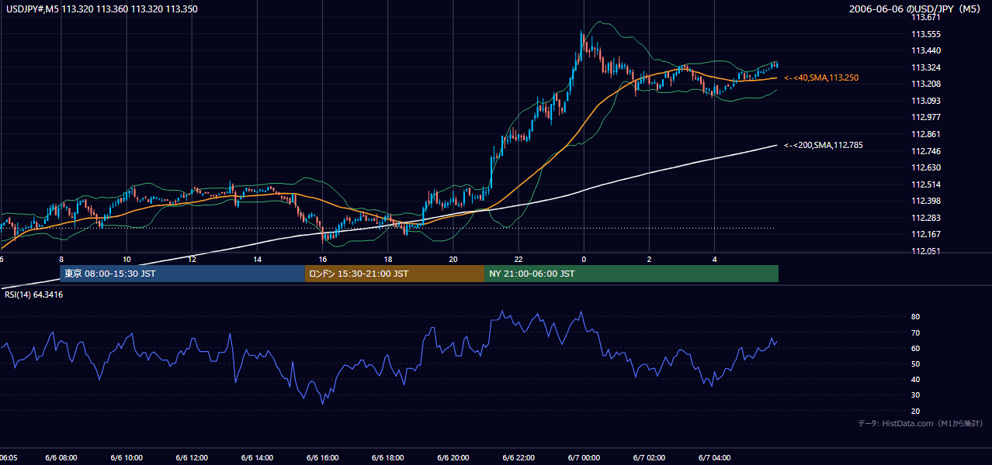Click price scale value 112.977
The image size is (992, 465).
click(925, 118)
